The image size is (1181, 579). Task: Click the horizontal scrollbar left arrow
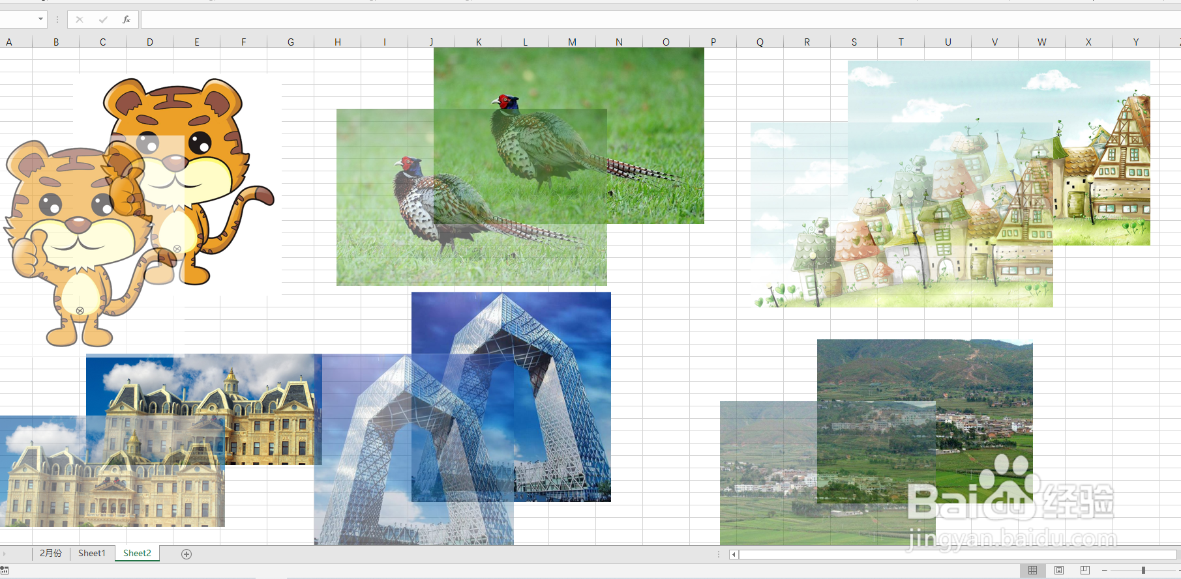pyautogui.click(x=734, y=555)
